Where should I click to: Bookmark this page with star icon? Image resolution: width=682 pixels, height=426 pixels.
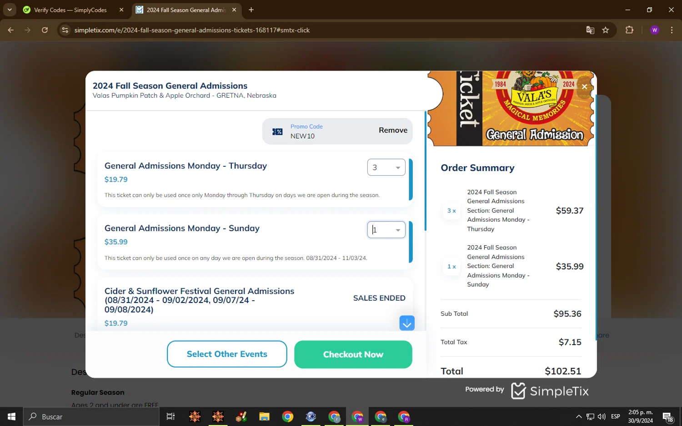(606, 30)
